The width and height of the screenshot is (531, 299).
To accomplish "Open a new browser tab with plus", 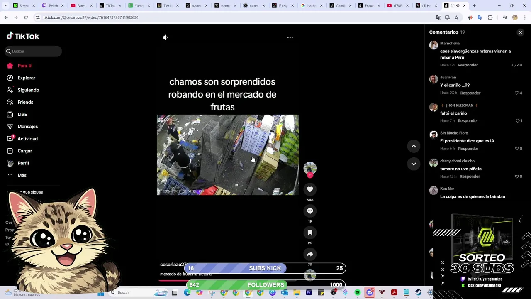I will (x=474, y=6).
